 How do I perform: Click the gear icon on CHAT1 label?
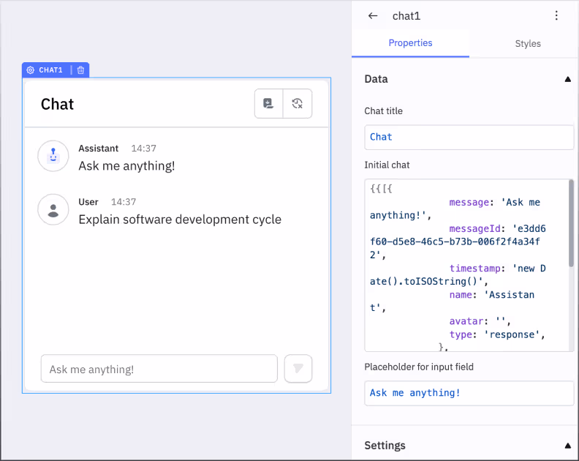[x=31, y=70]
